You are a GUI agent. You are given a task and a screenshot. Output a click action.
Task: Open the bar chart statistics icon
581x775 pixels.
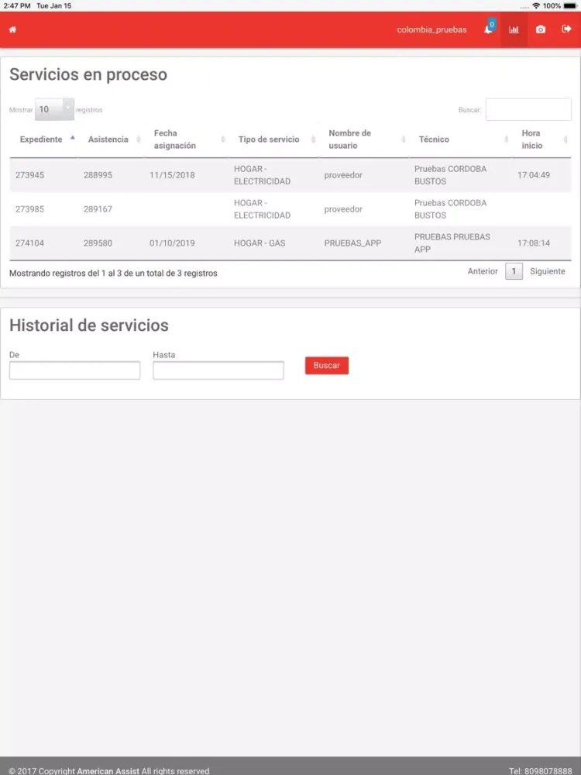[514, 29]
